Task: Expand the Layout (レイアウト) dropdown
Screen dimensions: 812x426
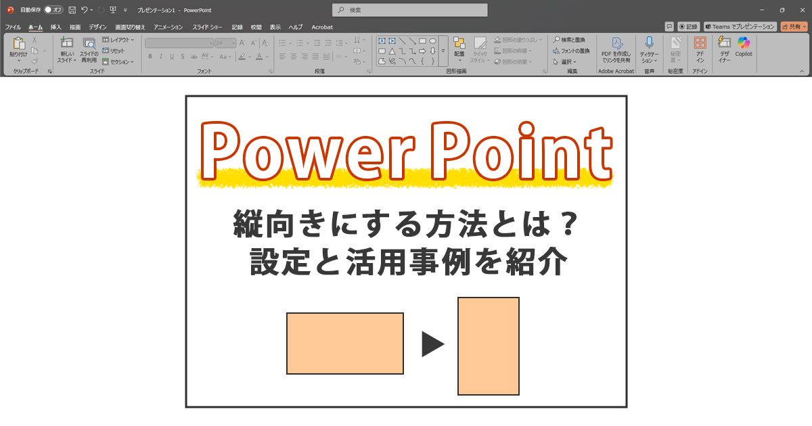Action: click(x=118, y=40)
